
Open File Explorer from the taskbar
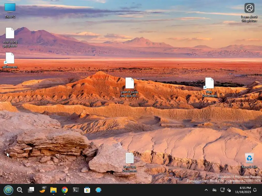click(53, 190)
